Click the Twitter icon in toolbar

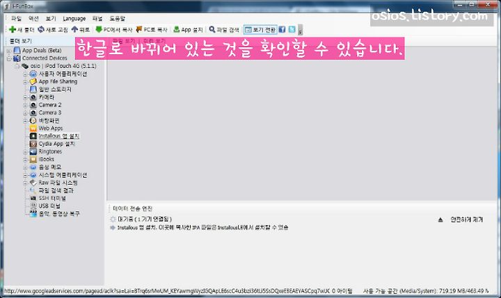point(292,30)
